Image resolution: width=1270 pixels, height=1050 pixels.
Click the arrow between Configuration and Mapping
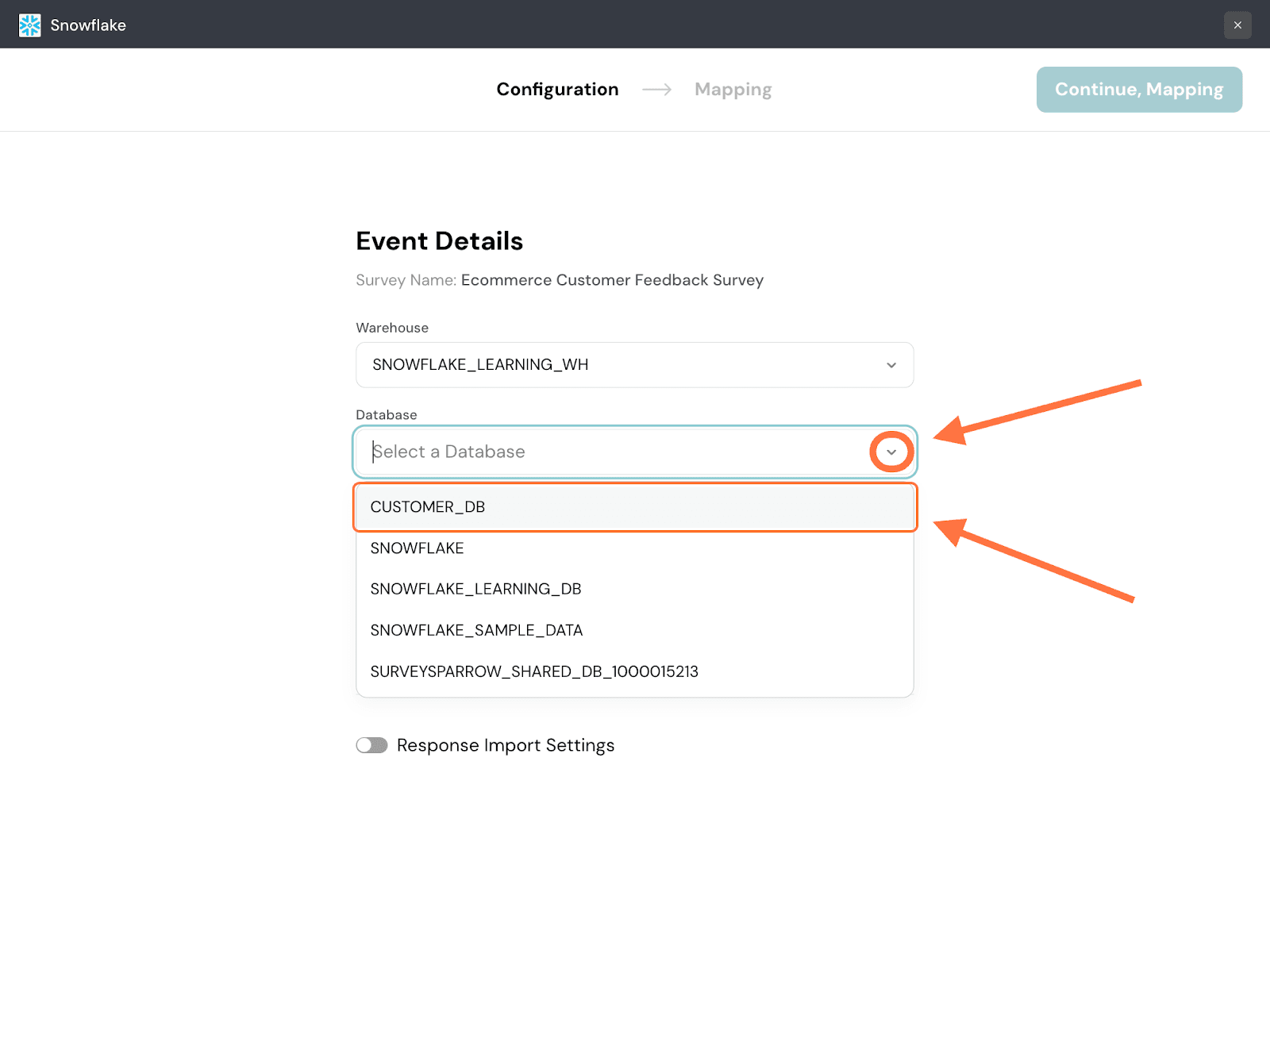(656, 90)
